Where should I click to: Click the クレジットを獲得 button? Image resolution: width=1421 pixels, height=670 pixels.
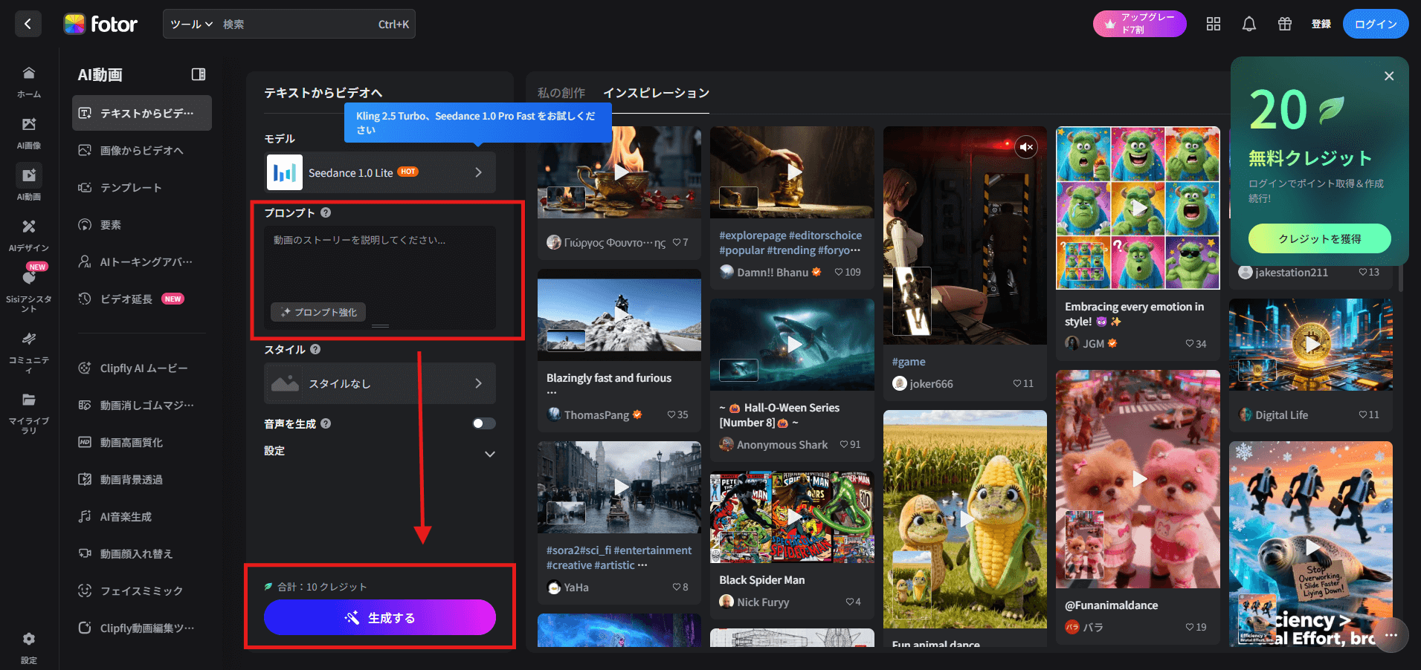[x=1319, y=239]
